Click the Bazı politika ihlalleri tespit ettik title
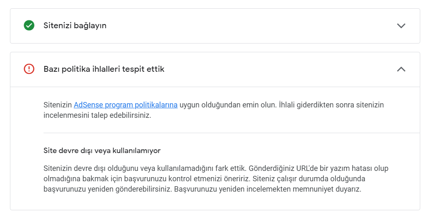 pos(104,69)
